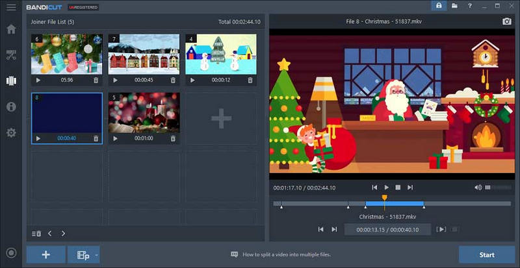The height and width of the screenshot is (268, 520).
Task: Toggle play-segment-only button next to timecode
Action: [x=441, y=229]
